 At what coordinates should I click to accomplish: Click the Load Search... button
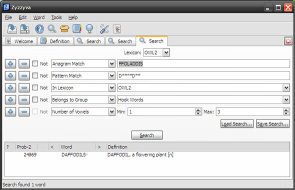tap(237, 124)
